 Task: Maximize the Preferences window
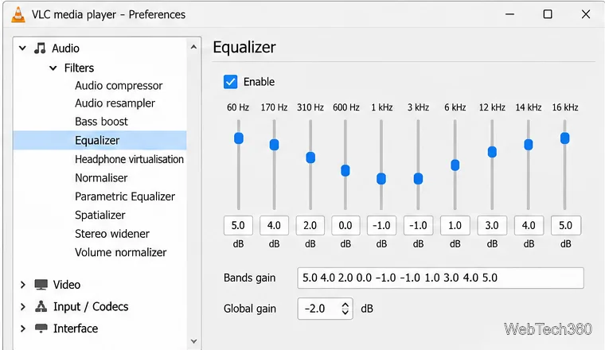pos(548,14)
